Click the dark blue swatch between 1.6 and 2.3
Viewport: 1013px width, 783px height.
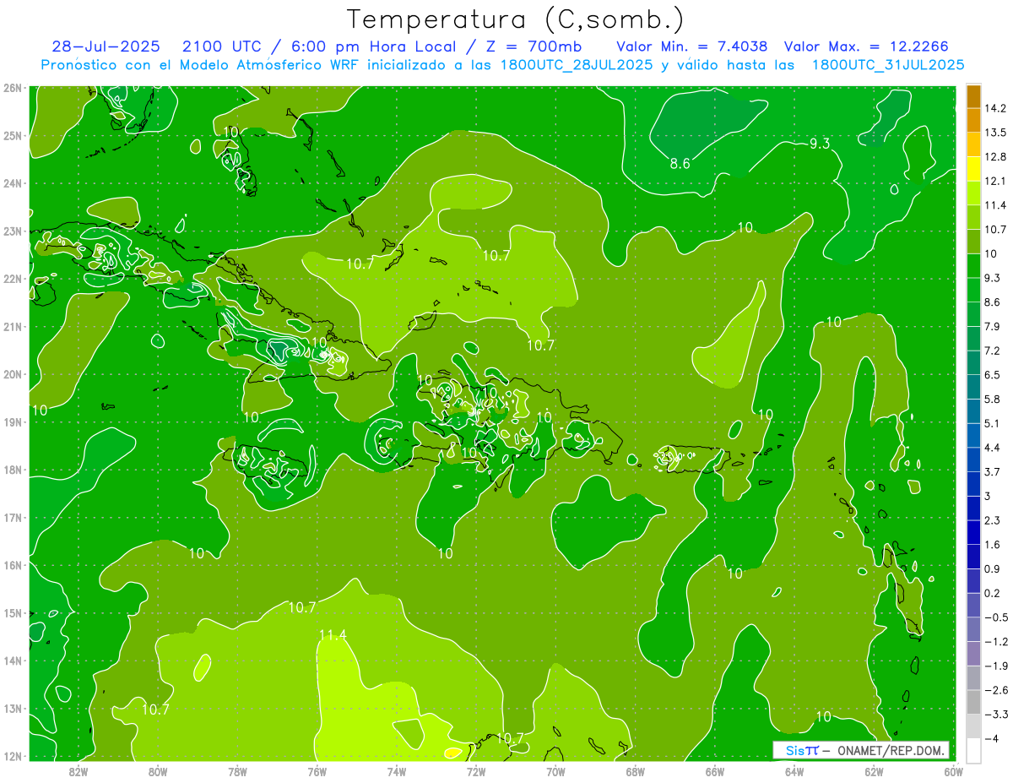pyautogui.click(x=972, y=531)
